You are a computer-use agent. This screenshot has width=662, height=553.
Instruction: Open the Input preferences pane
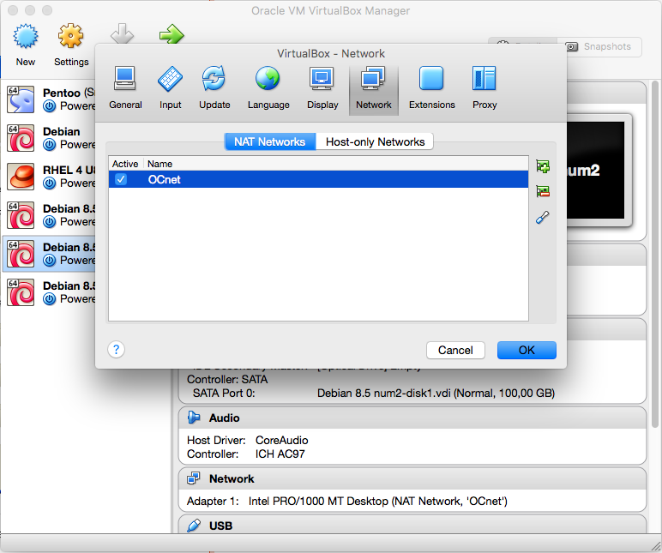[170, 88]
